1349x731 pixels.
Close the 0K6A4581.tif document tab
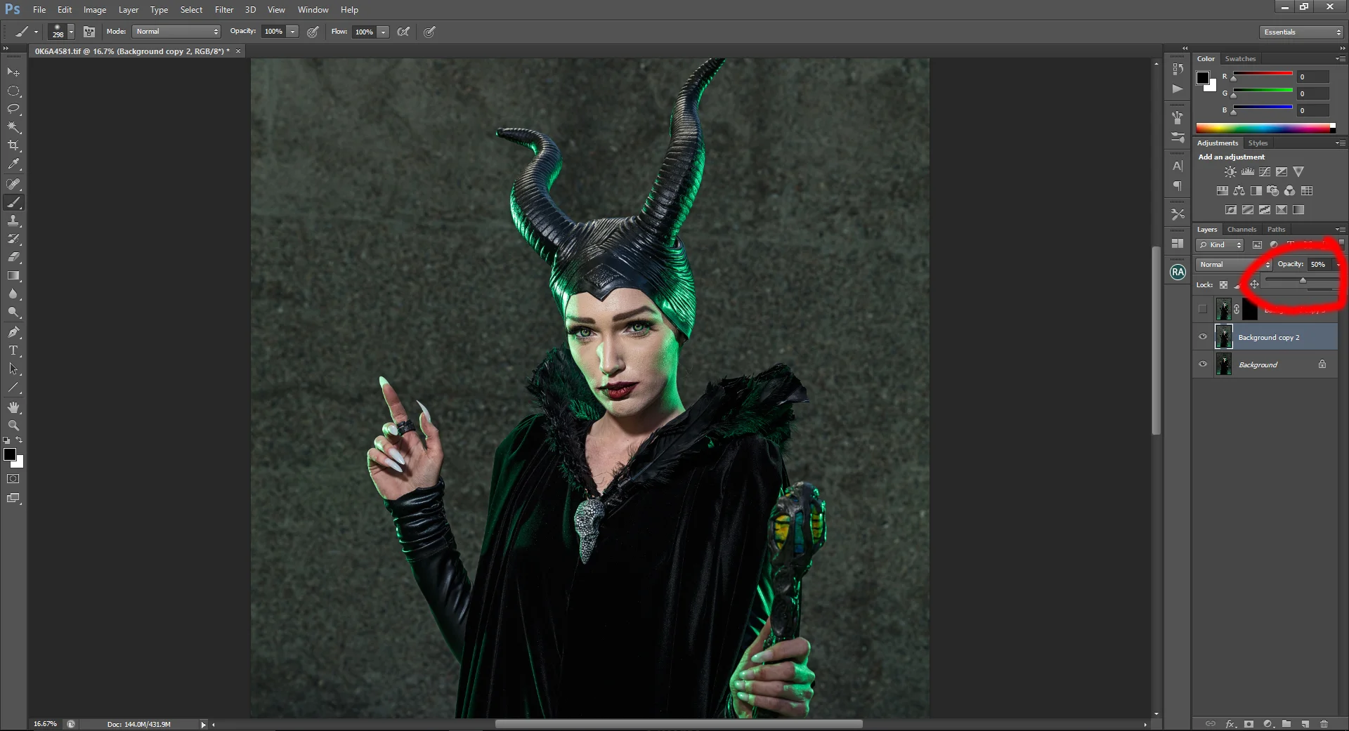click(x=238, y=51)
